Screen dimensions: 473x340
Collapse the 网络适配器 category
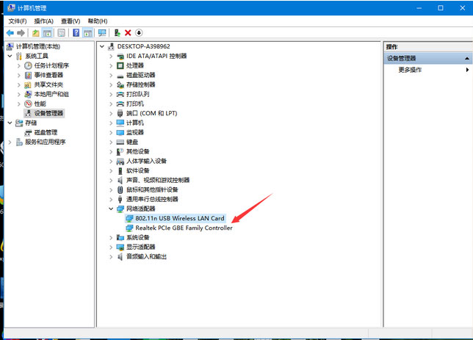[111, 209]
